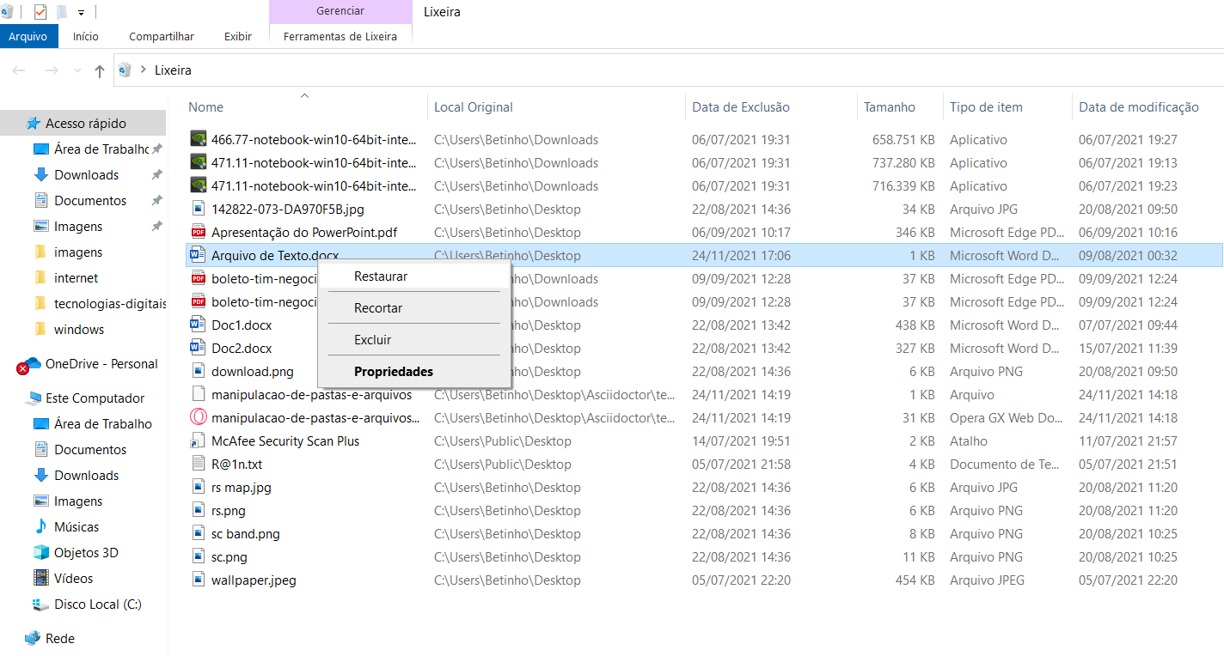This screenshot has width=1224, height=656.
Task: Choose Restaurar in the context menu
Action: [414, 276]
